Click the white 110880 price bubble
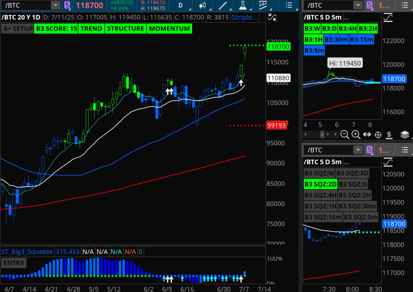413x292 pixels. [x=278, y=78]
